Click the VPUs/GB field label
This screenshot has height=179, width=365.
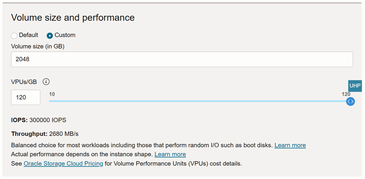(x=24, y=82)
